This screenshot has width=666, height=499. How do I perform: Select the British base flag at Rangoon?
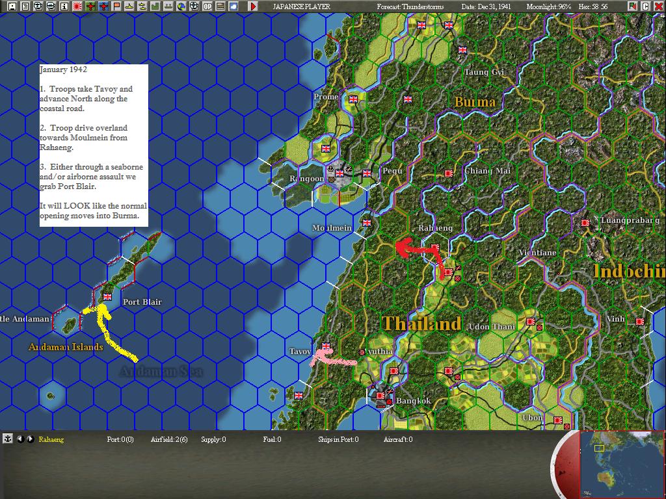pos(340,173)
